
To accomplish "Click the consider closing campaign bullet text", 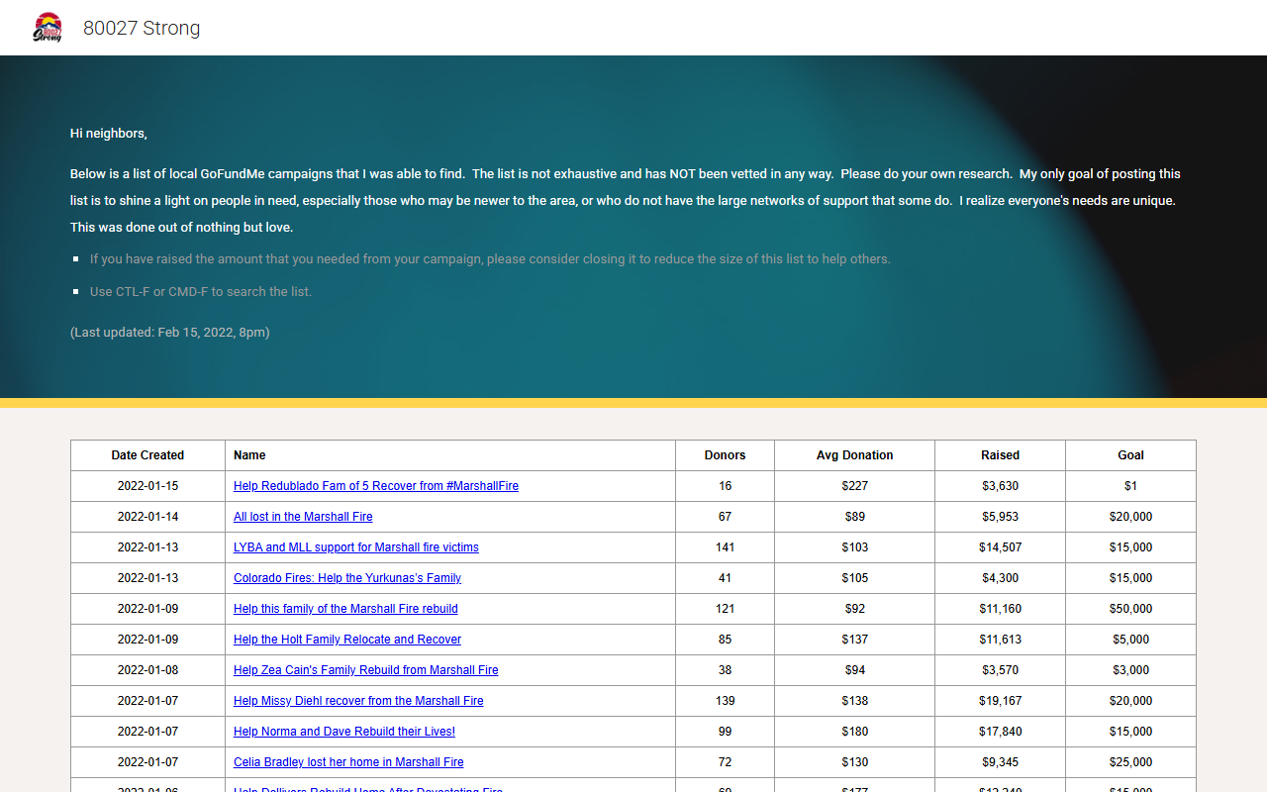I will click(490, 259).
